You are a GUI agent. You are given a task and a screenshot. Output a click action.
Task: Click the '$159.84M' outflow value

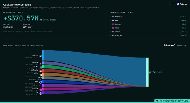click(x=27, y=27)
